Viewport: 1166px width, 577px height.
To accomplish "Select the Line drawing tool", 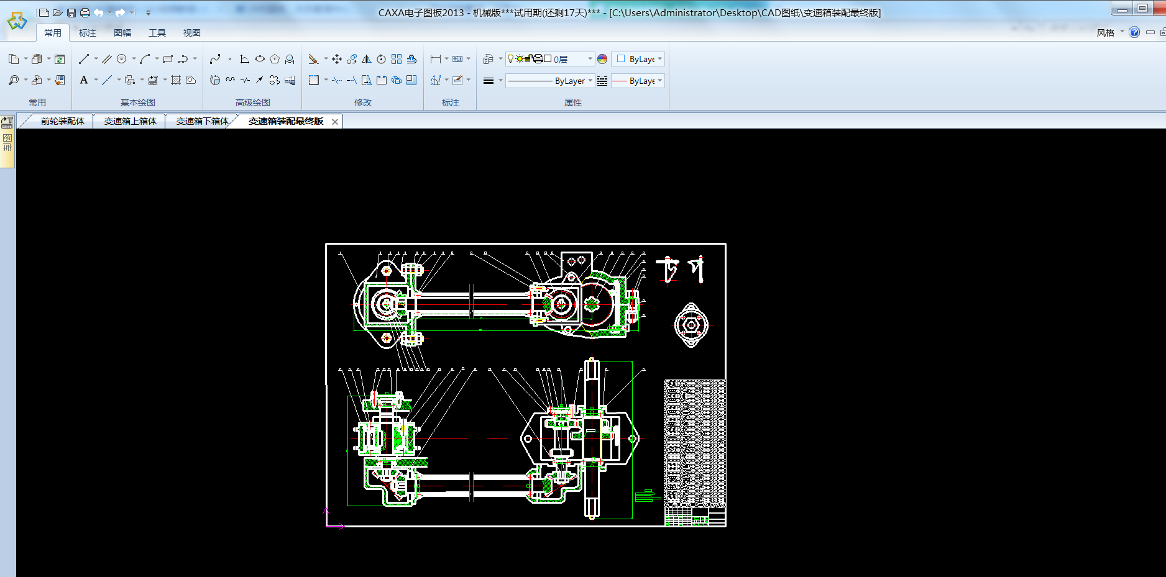I will point(84,59).
